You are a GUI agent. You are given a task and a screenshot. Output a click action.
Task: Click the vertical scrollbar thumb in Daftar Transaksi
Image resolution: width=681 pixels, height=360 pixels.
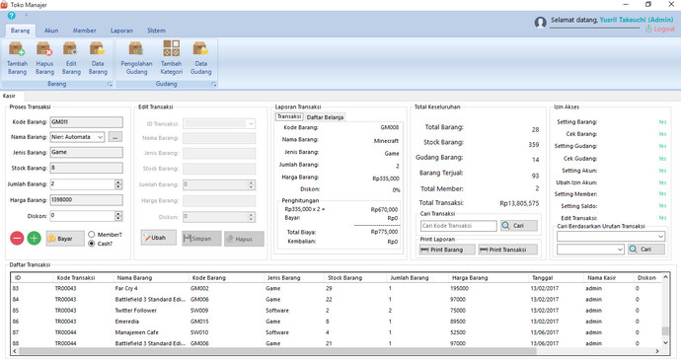click(665, 331)
